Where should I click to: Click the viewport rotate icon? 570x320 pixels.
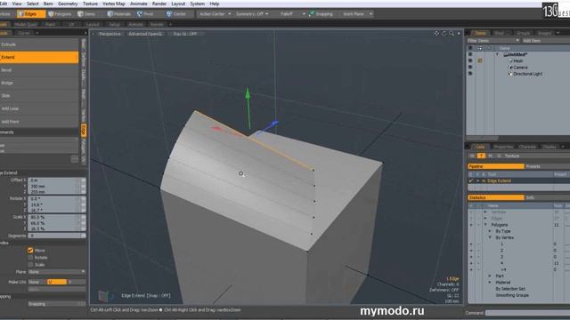coord(444,33)
